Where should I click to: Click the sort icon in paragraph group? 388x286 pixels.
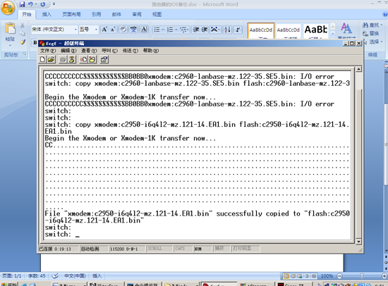(227, 30)
